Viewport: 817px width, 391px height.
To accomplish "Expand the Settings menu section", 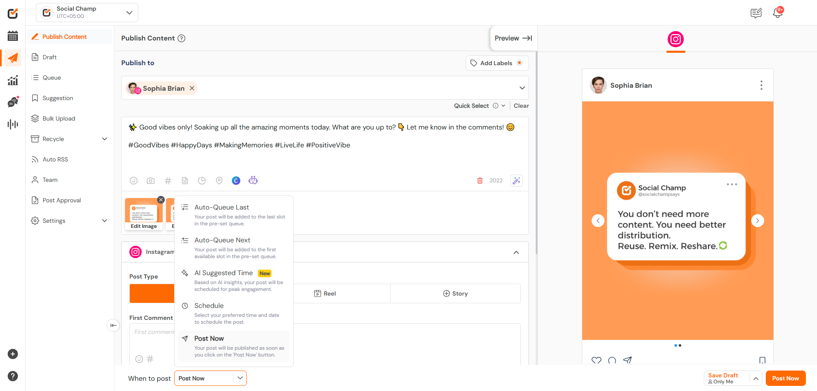I will (x=105, y=221).
